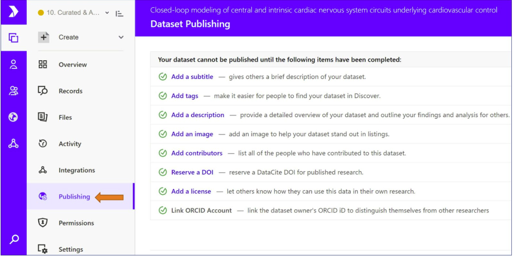Viewport: 513px width, 256px height.
Task: Open the single-user profile icon in rail
Action: tap(14, 65)
